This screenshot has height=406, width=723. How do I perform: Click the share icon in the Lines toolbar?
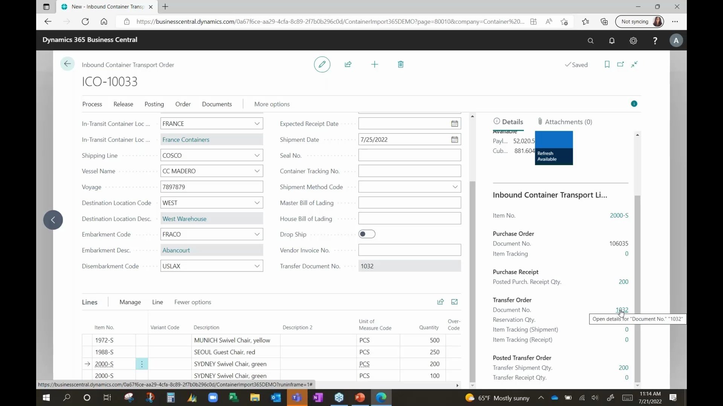pos(440,302)
